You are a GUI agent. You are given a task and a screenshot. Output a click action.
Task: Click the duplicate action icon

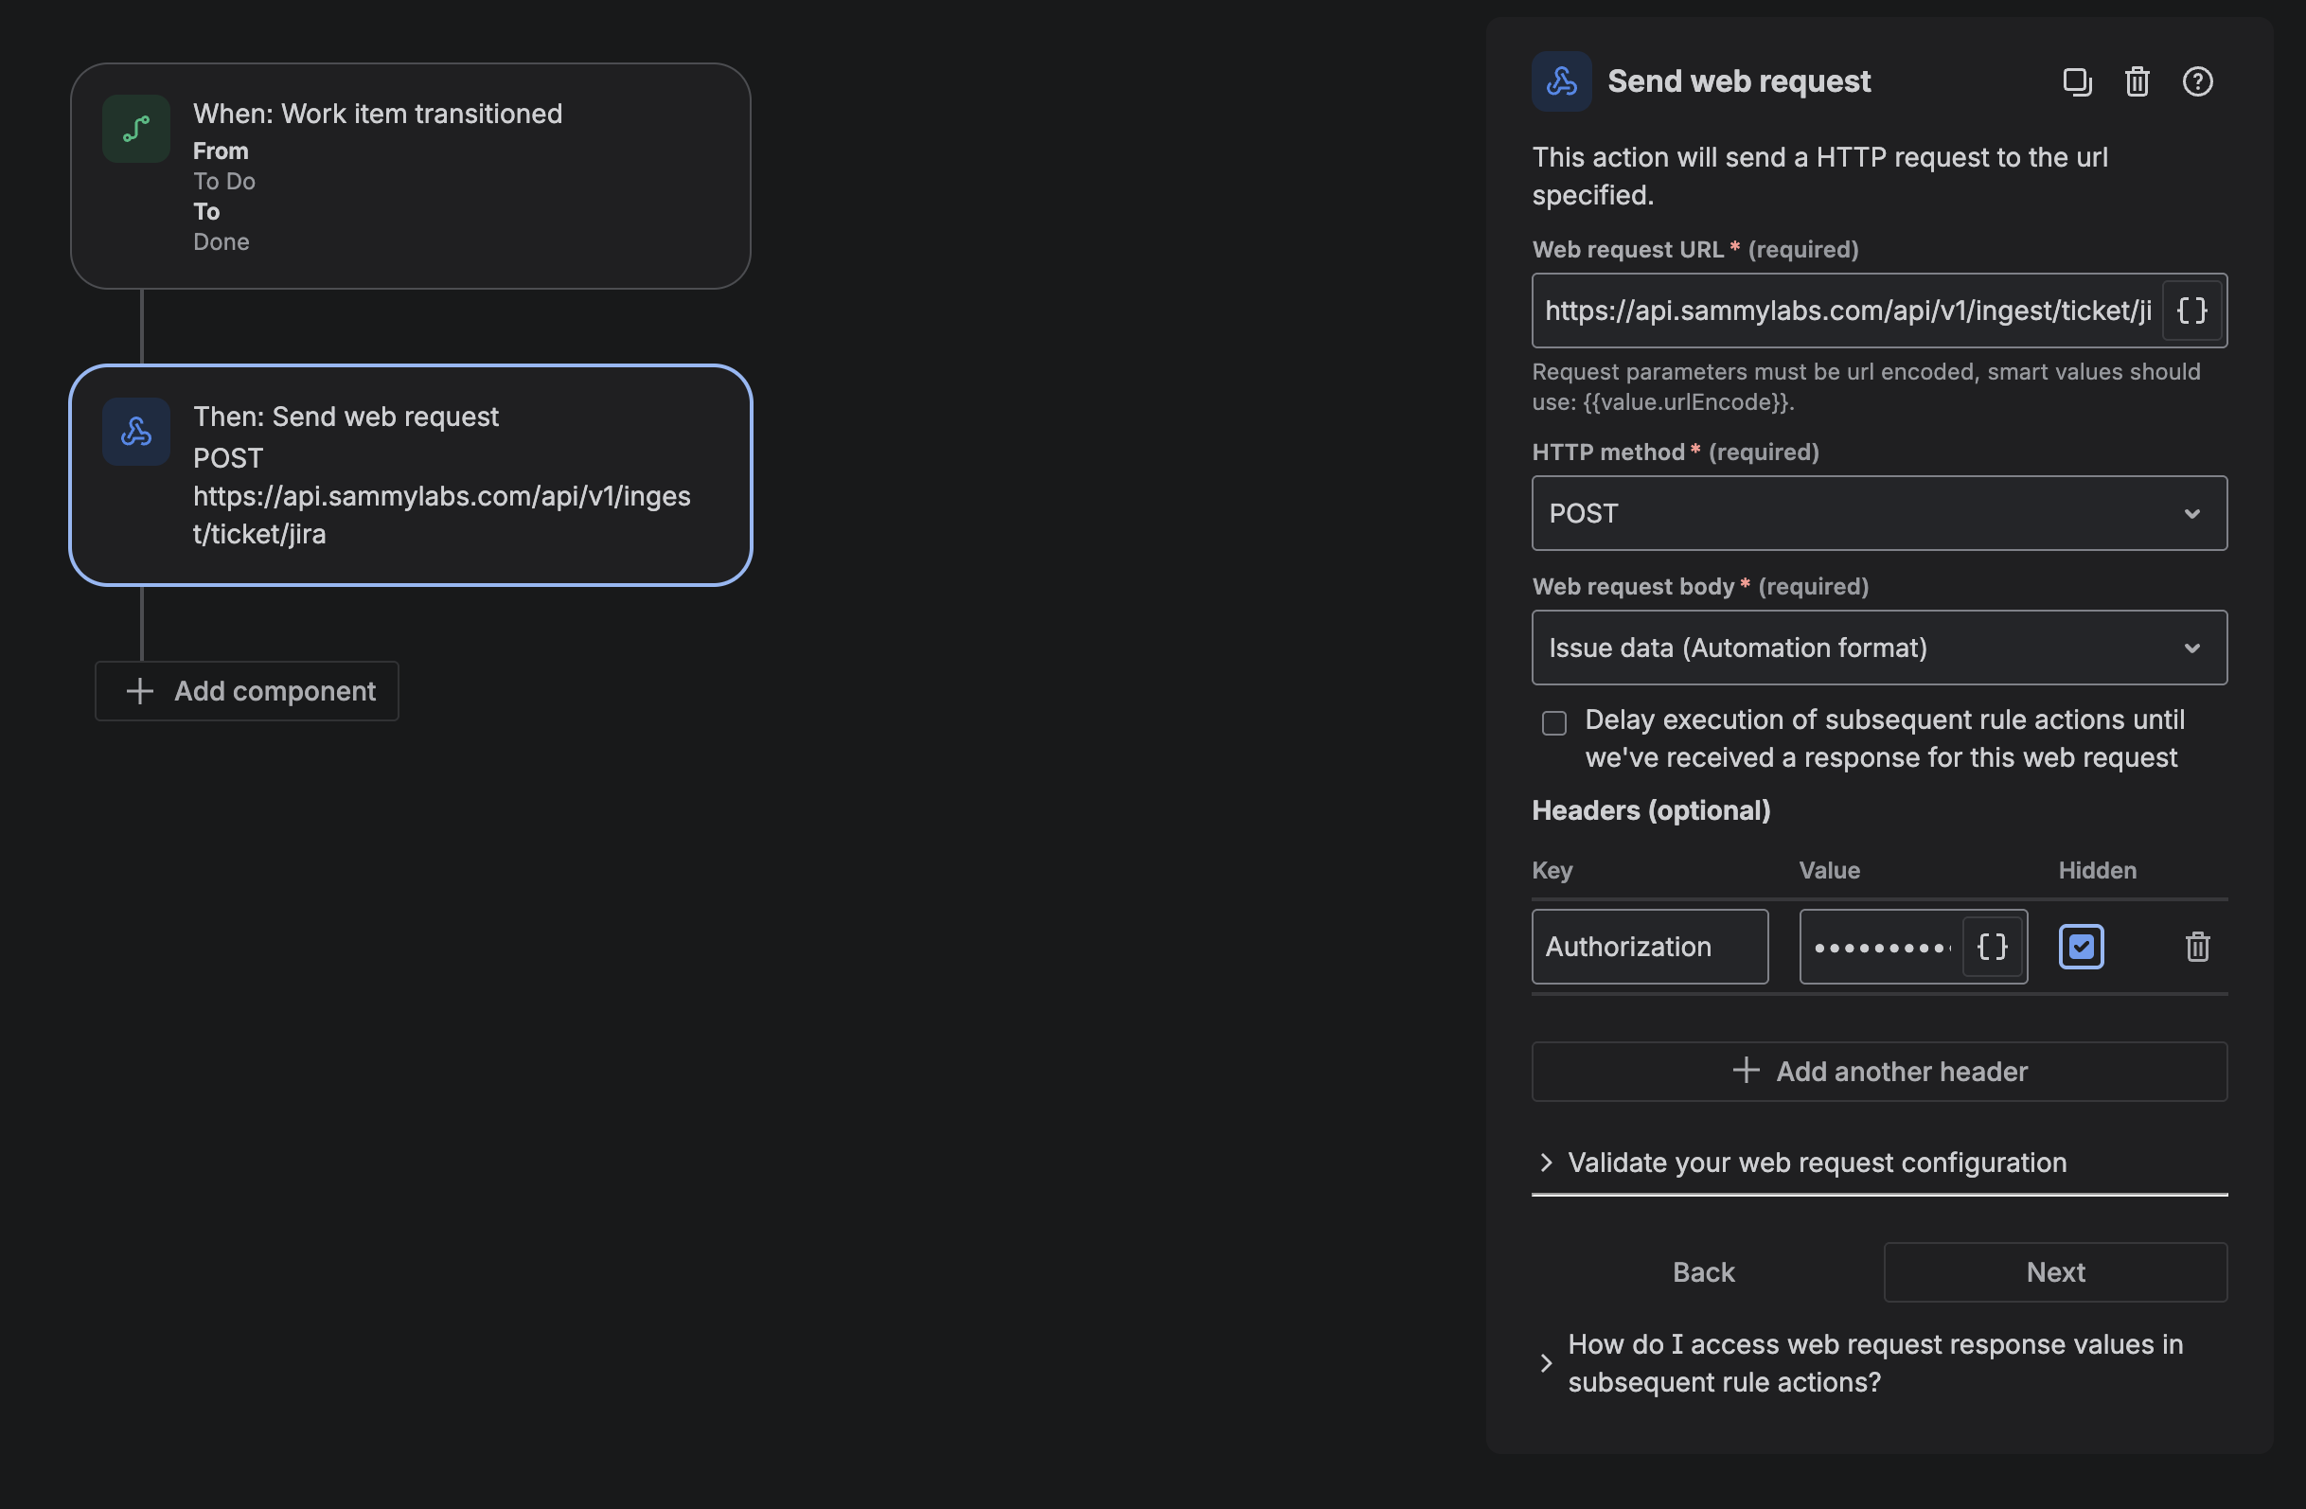pos(2077,81)
